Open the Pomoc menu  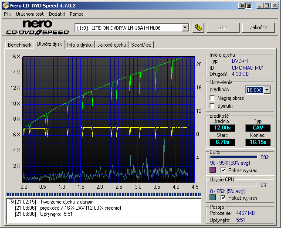pos(77,14)
